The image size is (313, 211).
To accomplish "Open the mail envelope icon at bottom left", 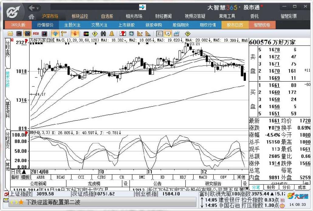I will click(x=6, y=200).
